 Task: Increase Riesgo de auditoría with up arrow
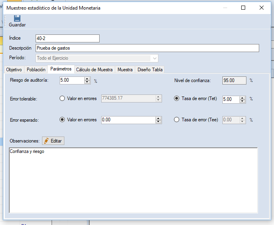pos(87,78)
